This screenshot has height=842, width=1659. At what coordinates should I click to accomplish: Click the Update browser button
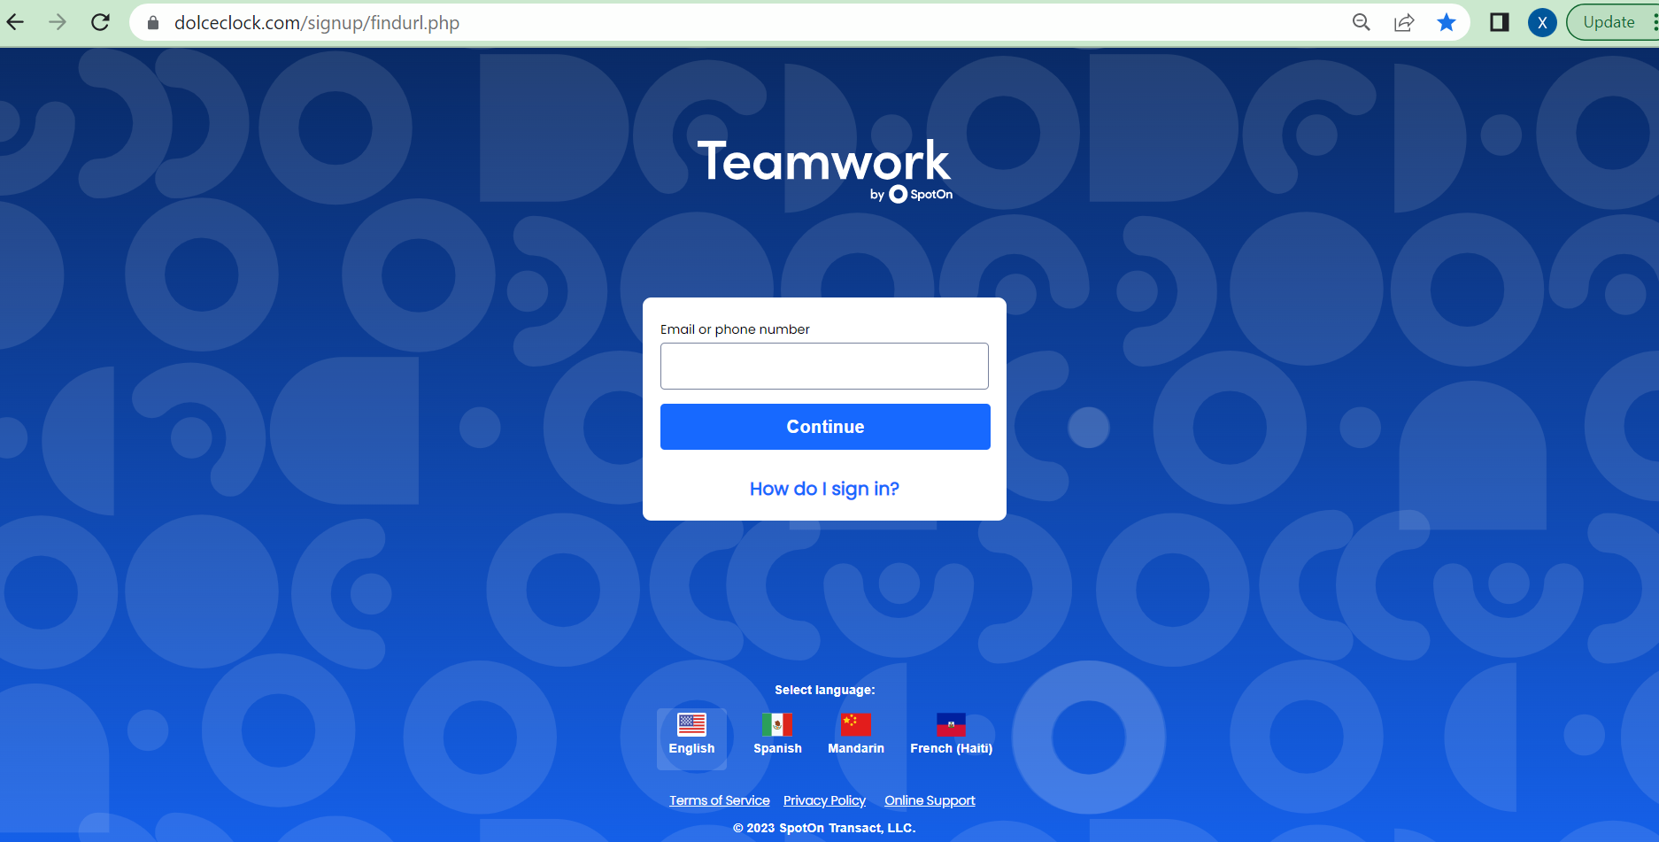point(1611,22)
